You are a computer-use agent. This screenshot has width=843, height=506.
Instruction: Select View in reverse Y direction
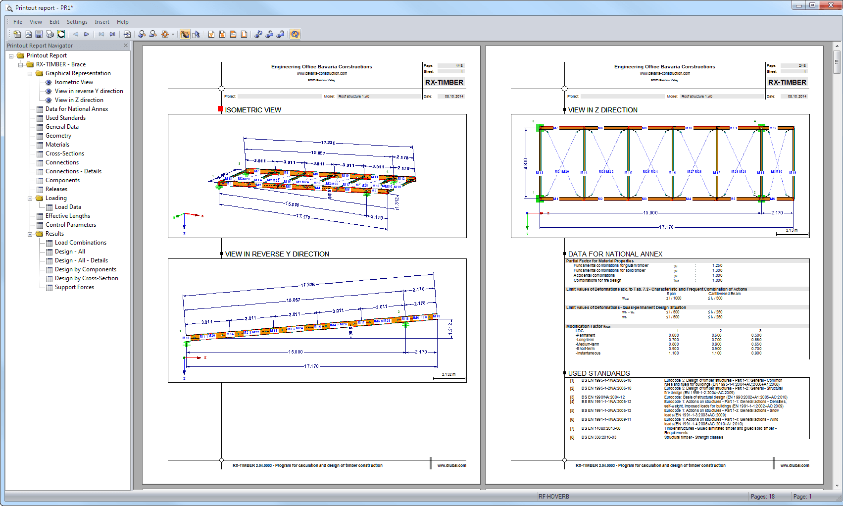point(89,91)
